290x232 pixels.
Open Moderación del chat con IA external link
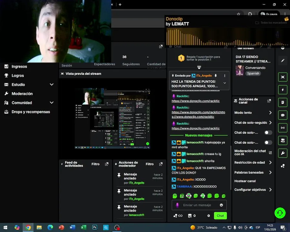270,153
